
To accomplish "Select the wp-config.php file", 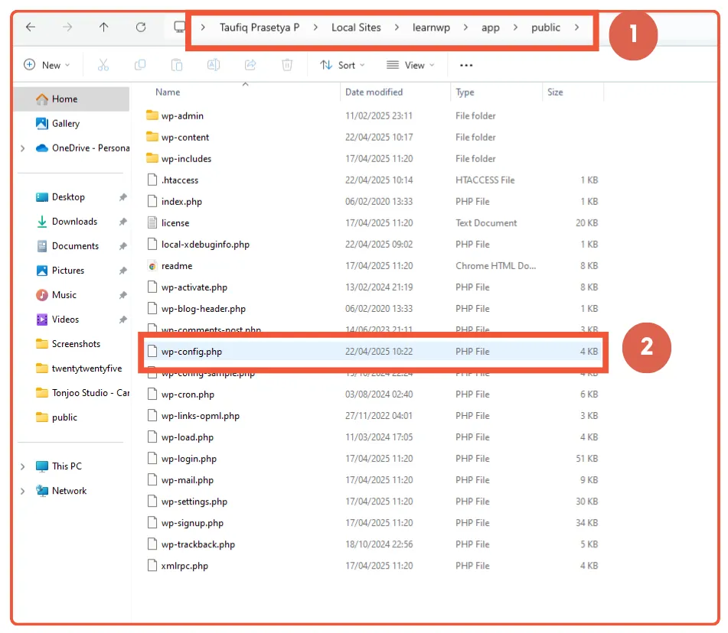I will pos(192,351).
